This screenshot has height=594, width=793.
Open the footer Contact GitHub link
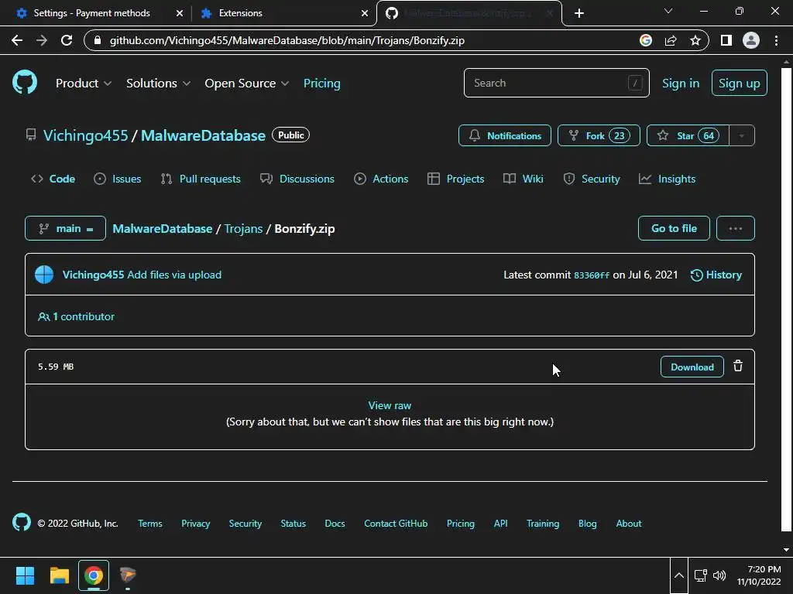(396, 524)
